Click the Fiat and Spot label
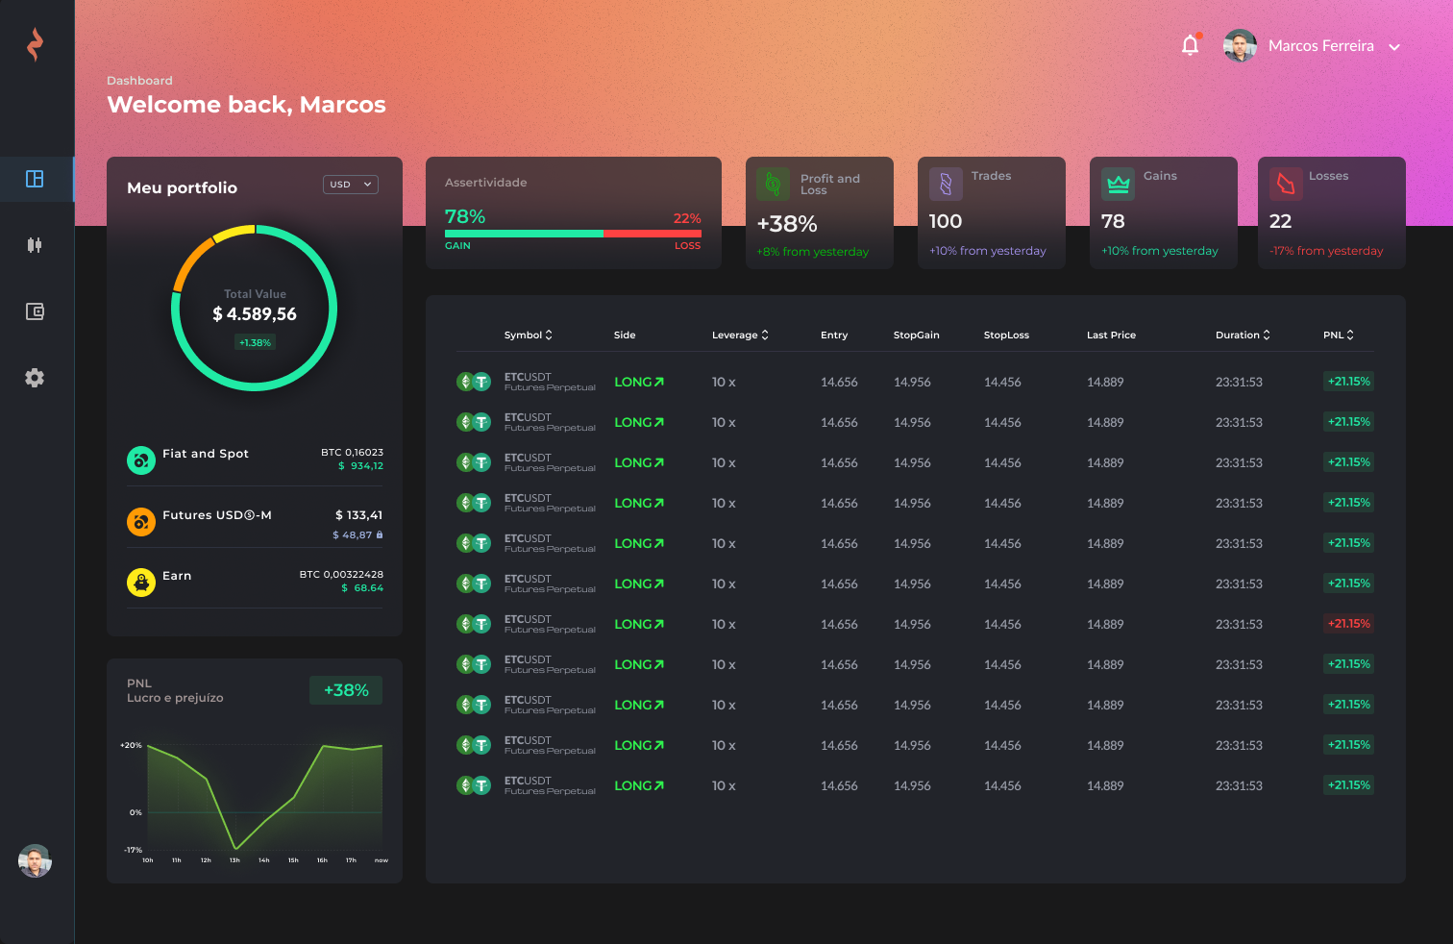This screenshot has width=1453, height=944. click(x=206, y=454)
